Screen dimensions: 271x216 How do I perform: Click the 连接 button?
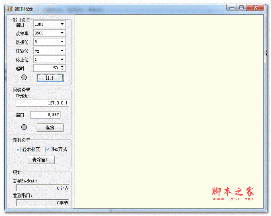pyautogui.click(x=50, y=128)
